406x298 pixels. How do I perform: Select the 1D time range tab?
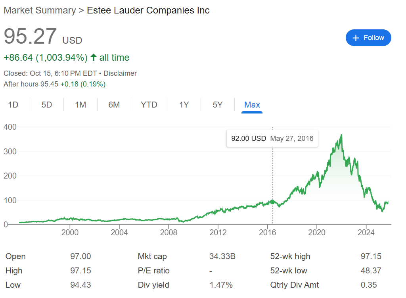coord(13,105)
